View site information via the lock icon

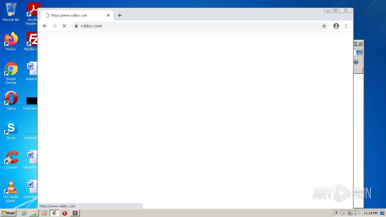tap(76, 26)
